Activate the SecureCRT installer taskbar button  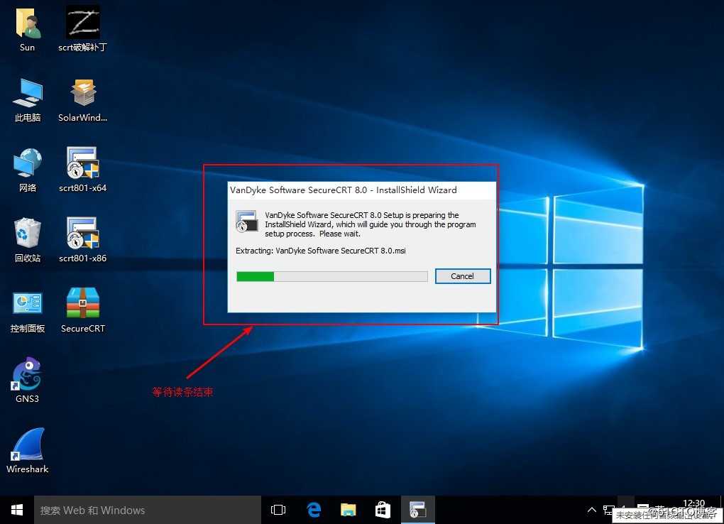coord(418,510)
